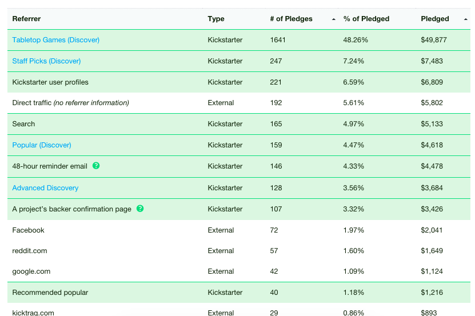Screen dimensions: 475x316
Task: Open Tabletop Games (Discover) link
Action: click(x=56, y=39)
